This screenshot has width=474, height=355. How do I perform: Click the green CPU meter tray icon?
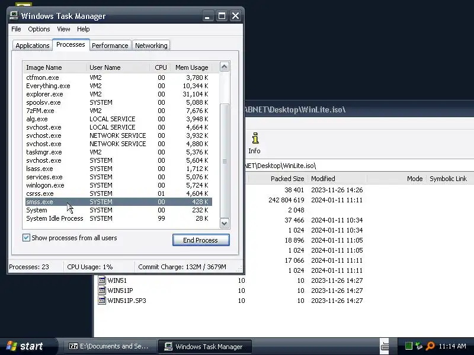[x=409, y=346]
